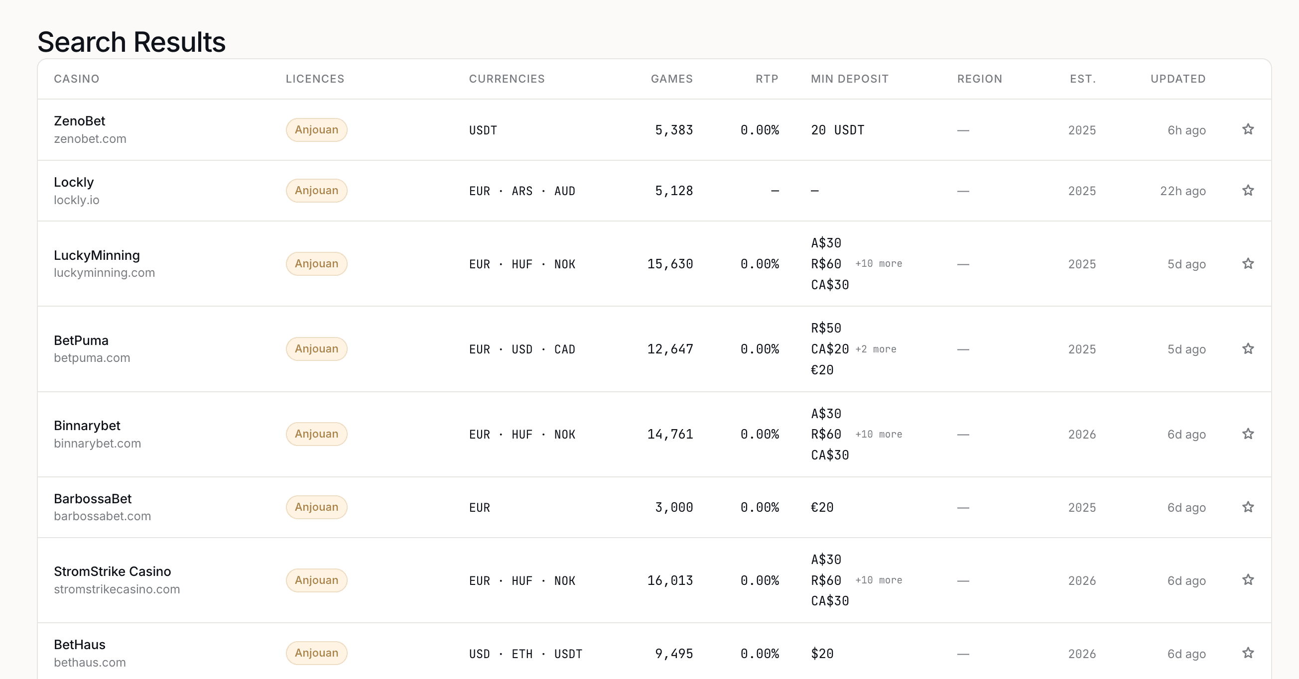Open the StromStrike Casino entry
The height and width of the screenshot is (679, 1299).
[x=113, y=571]
